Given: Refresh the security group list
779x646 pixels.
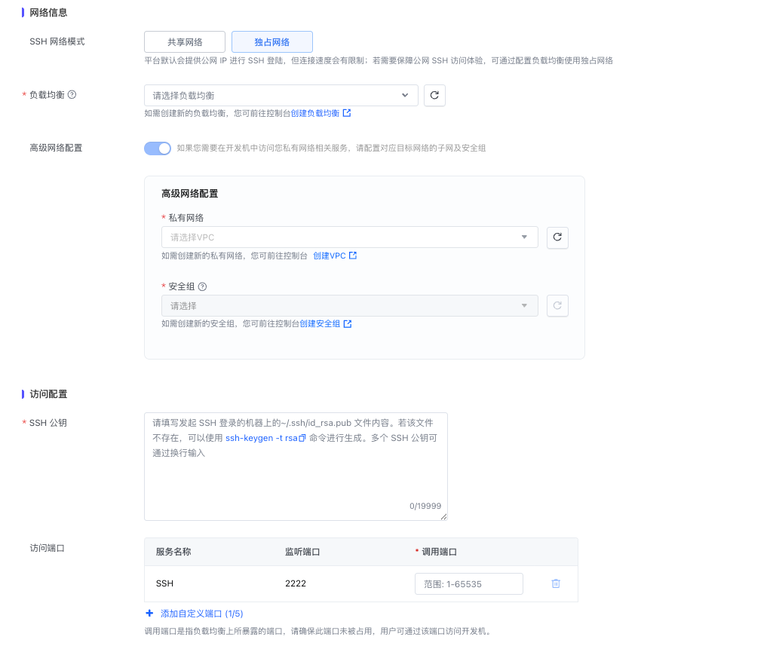Looking at the screenshot, I should (x=557, y=305).
